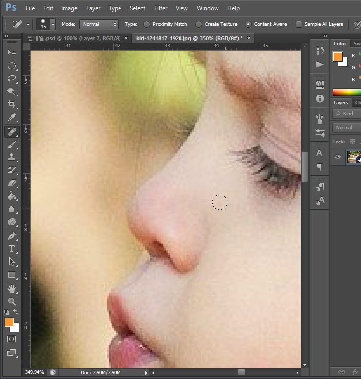Select the Pen tool
The height and width of the screenshot is (379, 361).
[x=11, y=236]
